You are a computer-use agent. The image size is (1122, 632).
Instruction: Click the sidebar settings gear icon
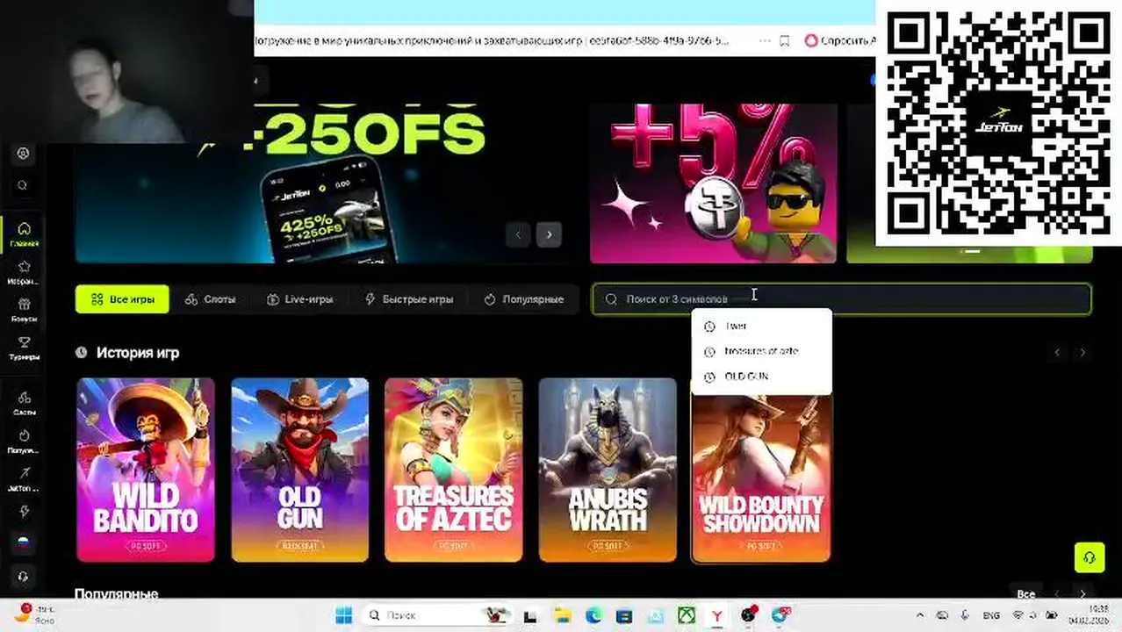pyautogui.click(x=24, y=154)
